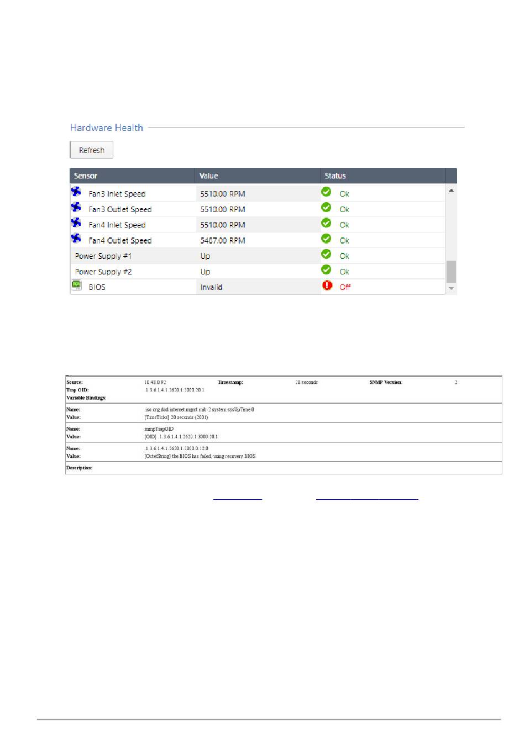Screen dimensions: 525x756
Task: Click the OctetString BIOS has failed message
Action: (x=200, y=456)
